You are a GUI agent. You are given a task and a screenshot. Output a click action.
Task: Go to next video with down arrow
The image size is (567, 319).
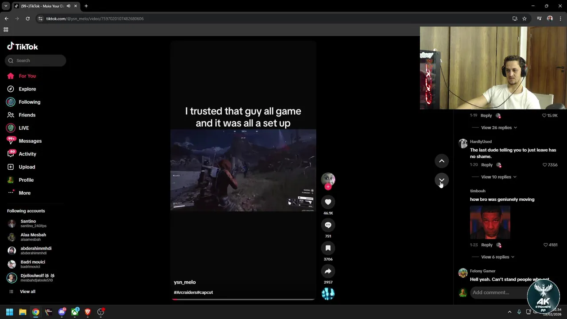(442, 180)
